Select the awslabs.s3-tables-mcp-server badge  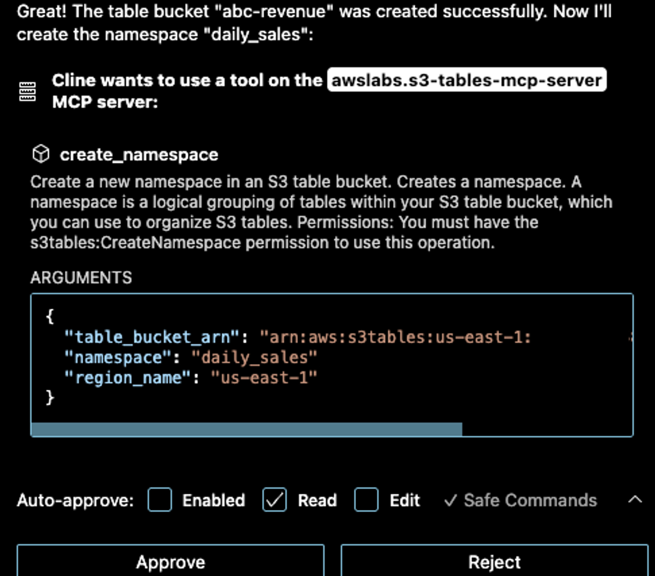click(x=467, y=80)
